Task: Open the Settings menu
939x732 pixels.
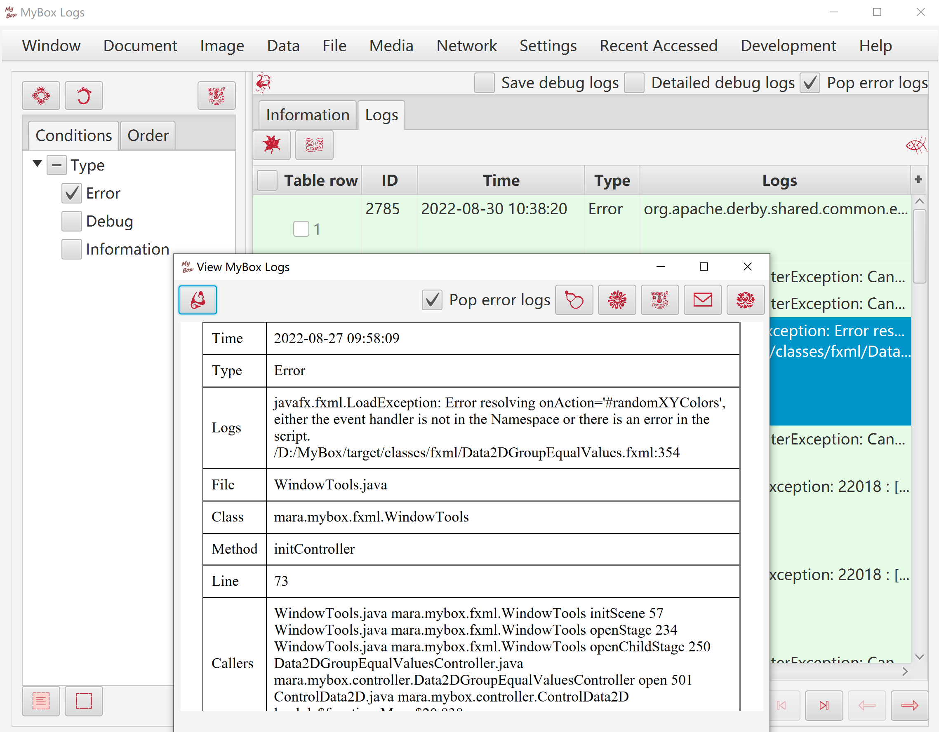Action: [x=548, y=46]
